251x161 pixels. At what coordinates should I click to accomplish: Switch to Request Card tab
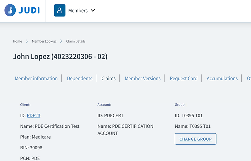pos(184,78)
